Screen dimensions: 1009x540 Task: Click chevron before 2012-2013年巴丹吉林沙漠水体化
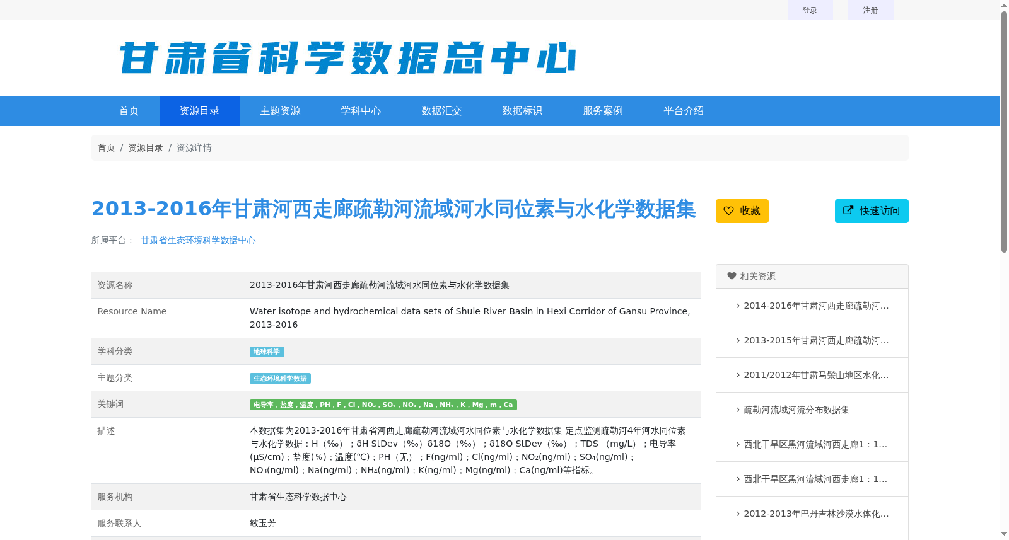[x=738, y=514]
